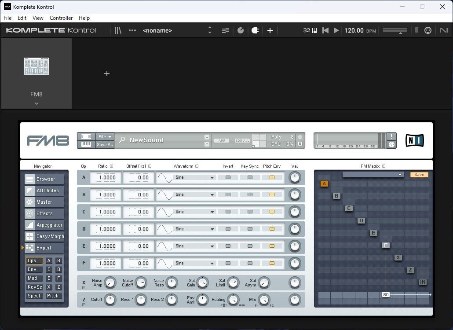Image resolution: width=453 pixels, height=330 pixels.
Task: Enable Invert for operator C
Action: pyautogui.click(x=228, y=212)
